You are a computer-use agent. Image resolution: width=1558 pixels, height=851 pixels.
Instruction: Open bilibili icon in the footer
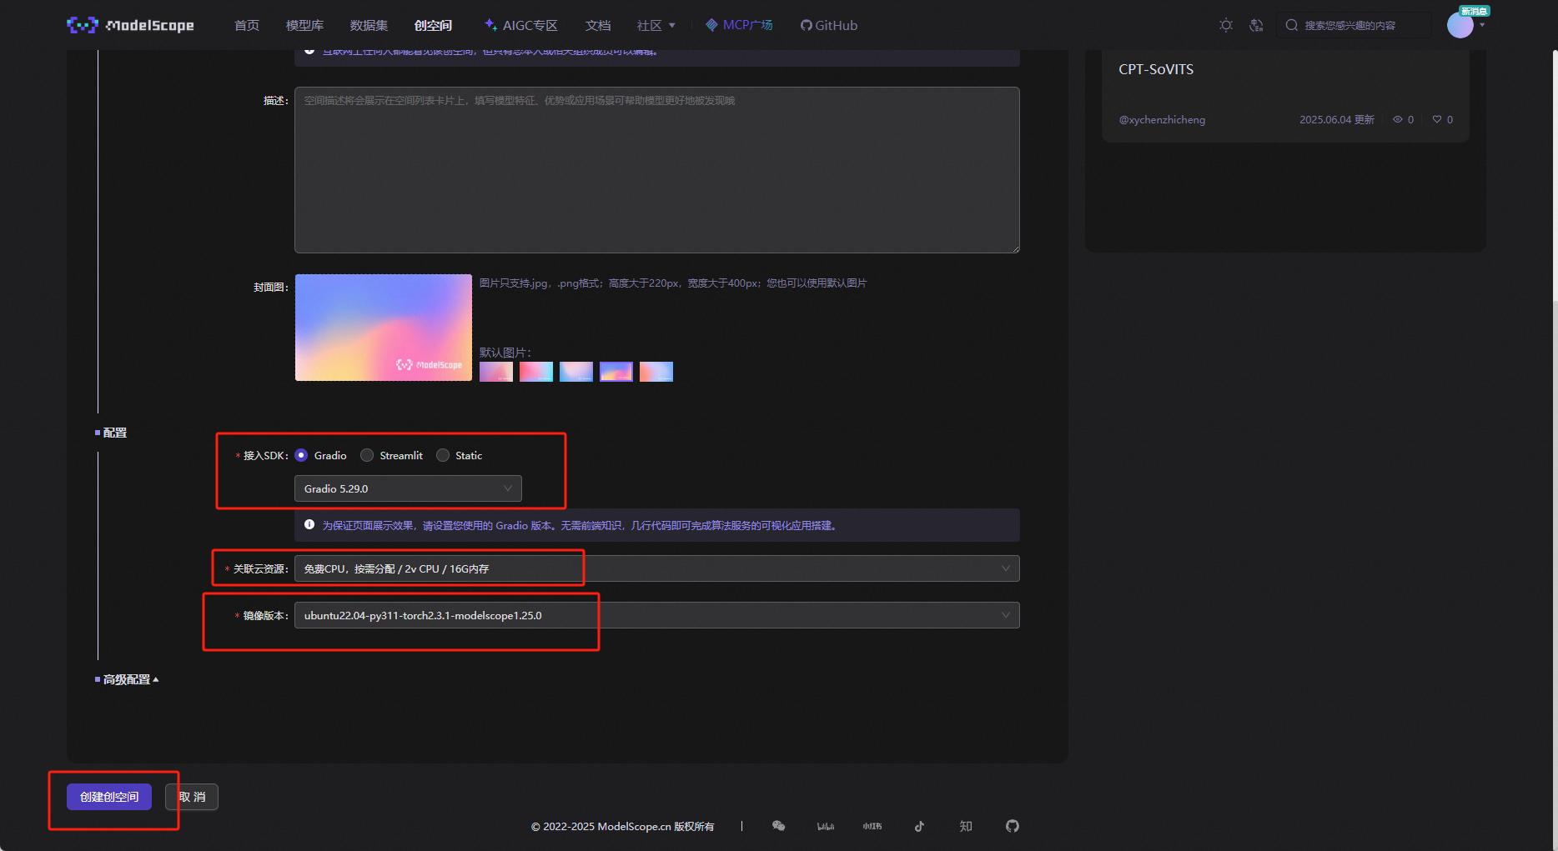[x=825, y=826]
